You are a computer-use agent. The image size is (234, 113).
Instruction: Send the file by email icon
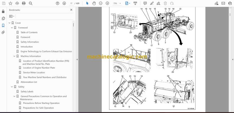click(223, 3)
